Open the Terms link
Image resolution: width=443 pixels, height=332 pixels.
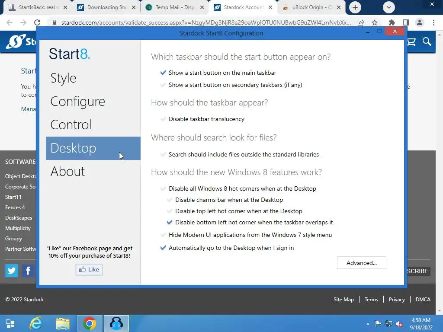tap(371, 300)
